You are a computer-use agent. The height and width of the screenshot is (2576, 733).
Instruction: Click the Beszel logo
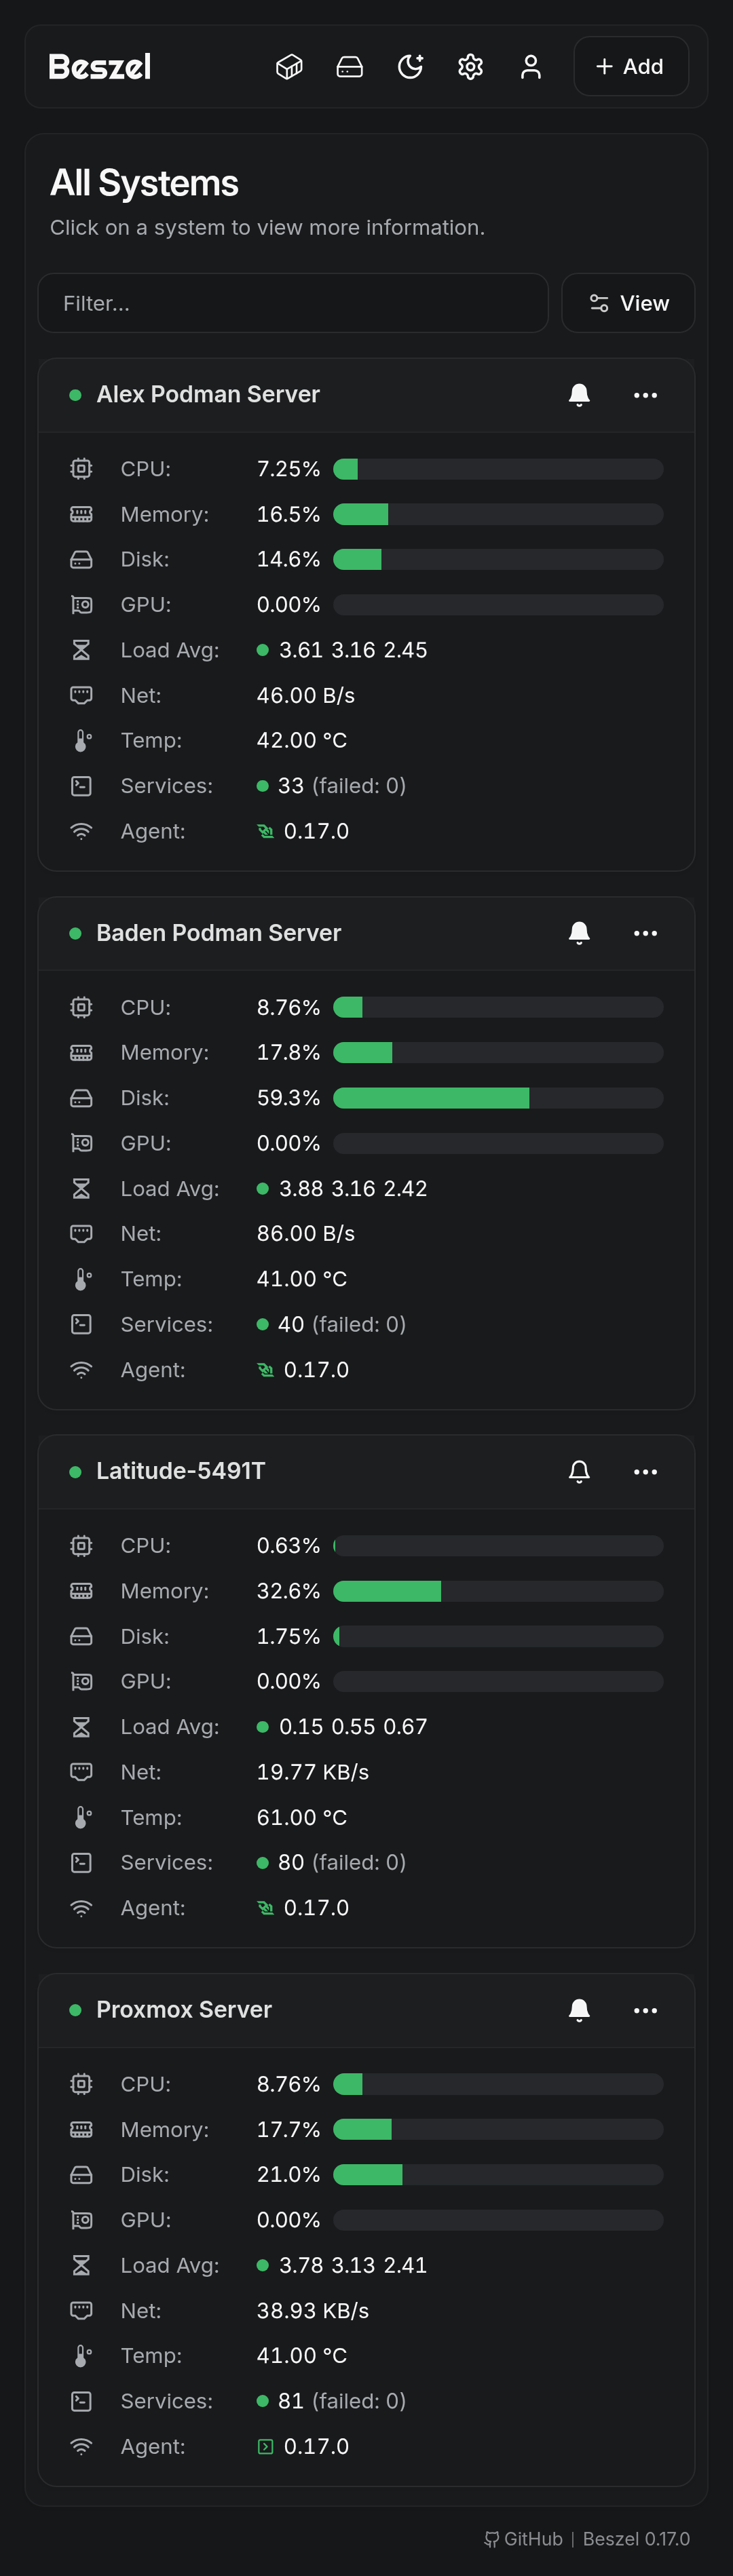click(x=100, y=67)
